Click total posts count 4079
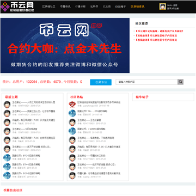 57,82
